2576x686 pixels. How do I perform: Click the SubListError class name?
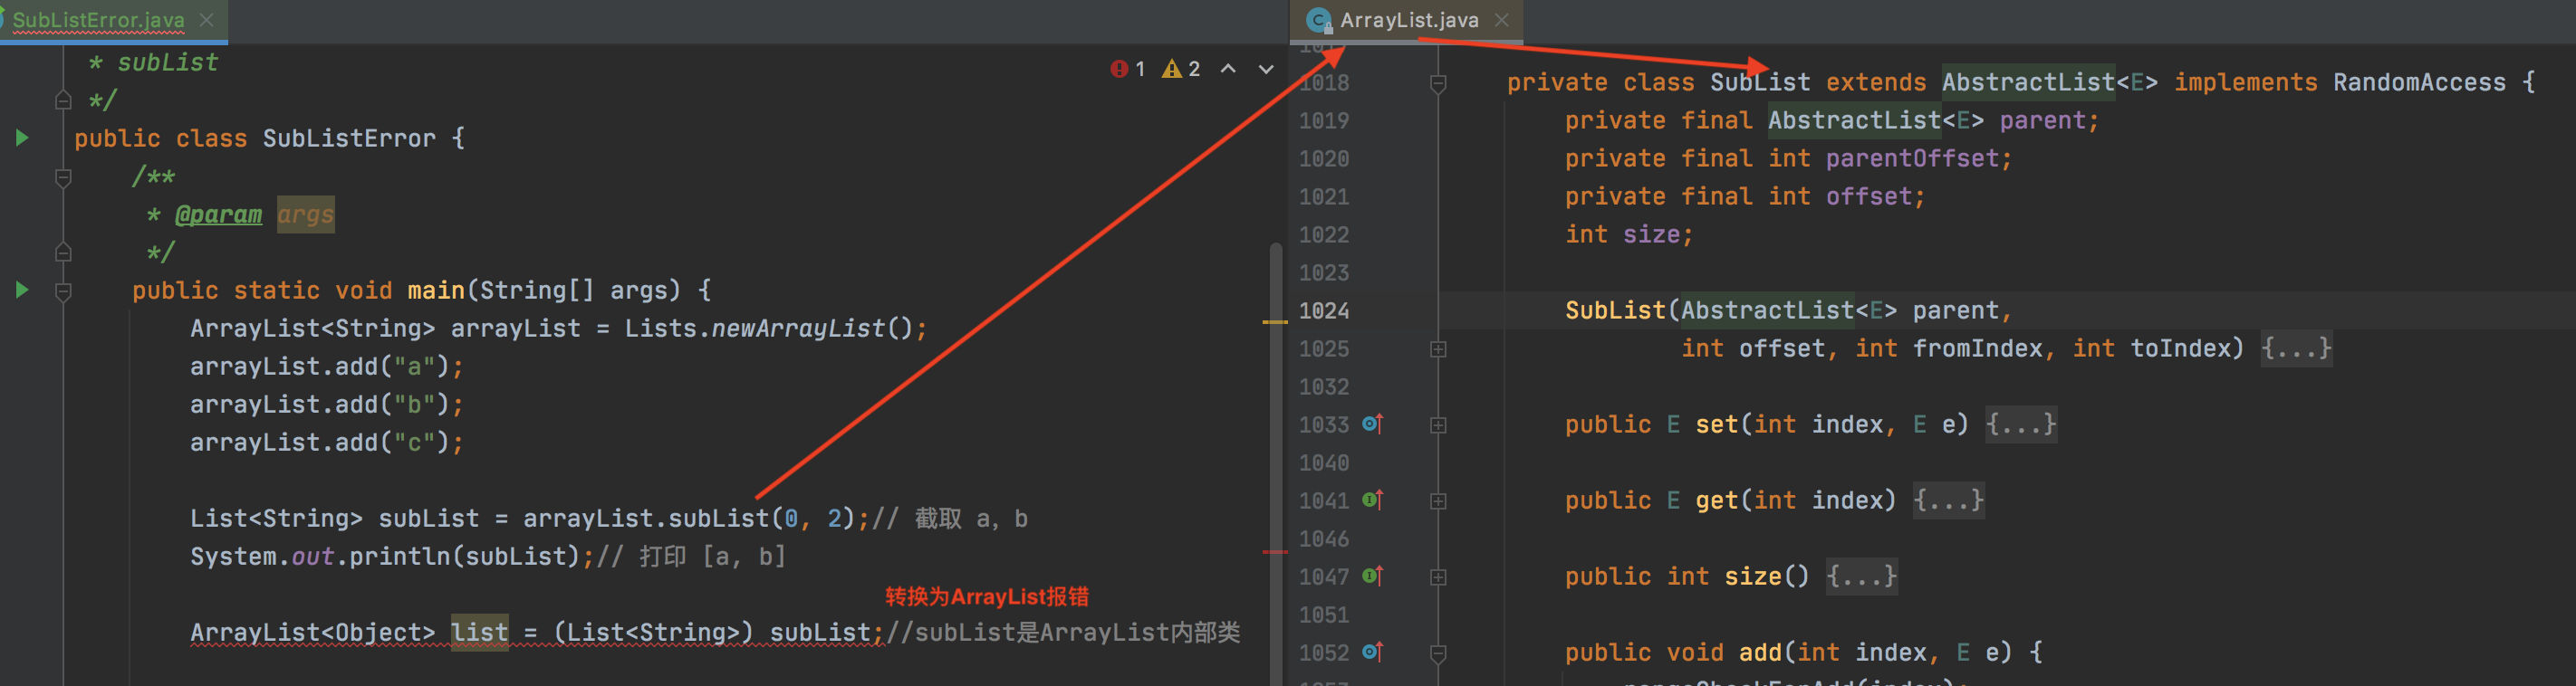coord(349,138)
